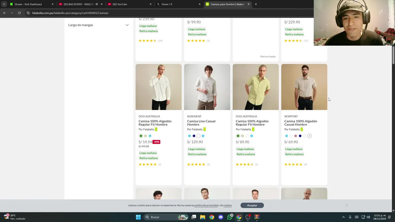
Task: Open the S/ 59.94 Camisa Regular Fit title
Action: pyautogui.click(x=155, y=123)
